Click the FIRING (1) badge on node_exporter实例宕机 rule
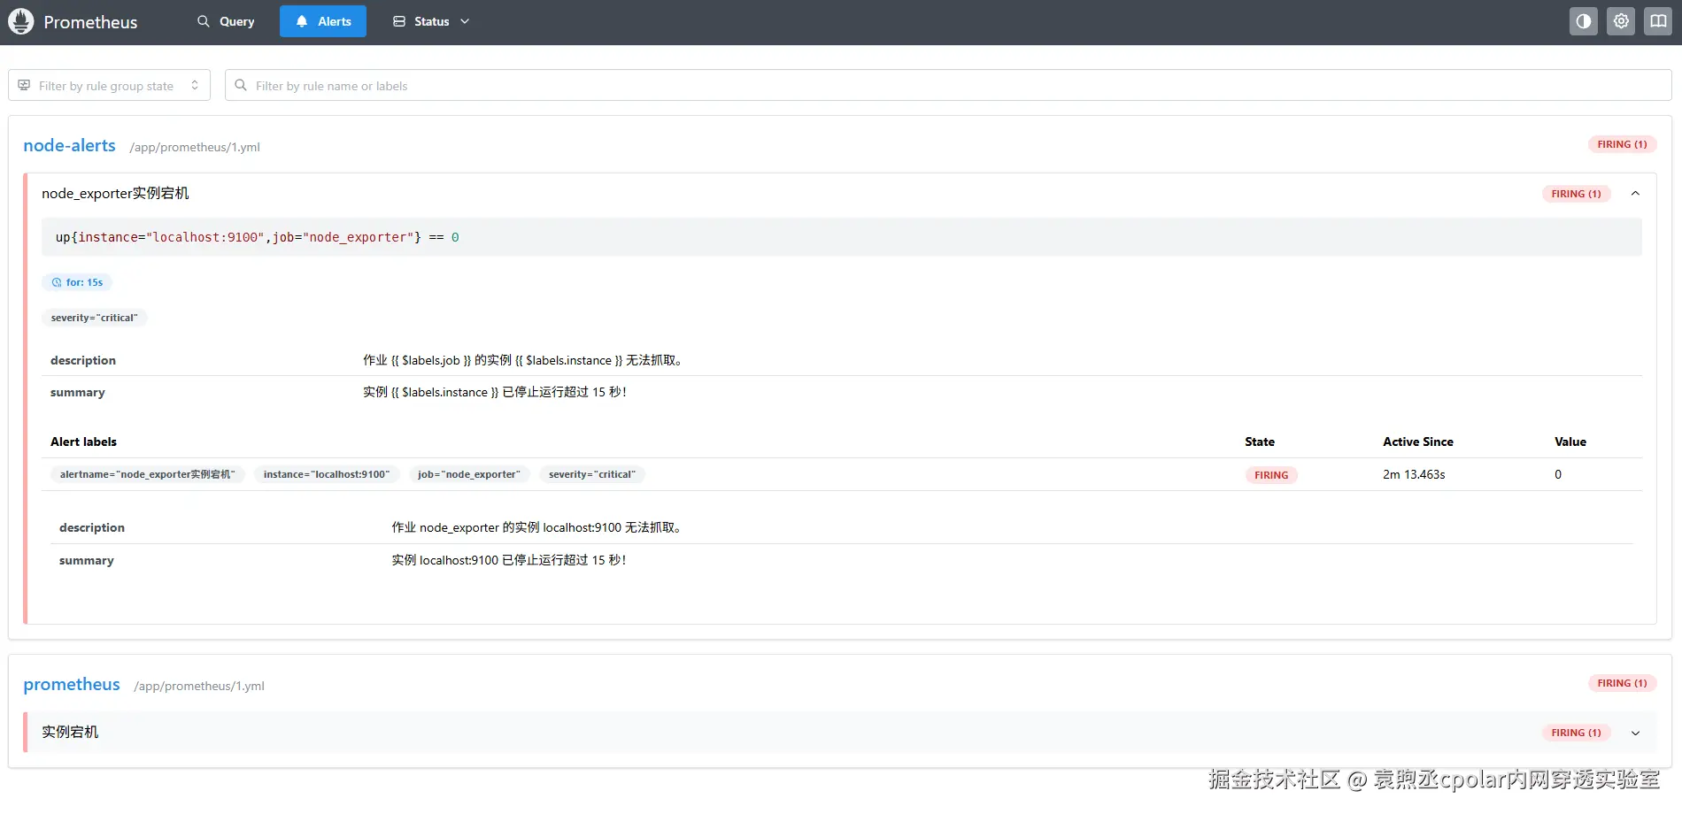This screenshot has width=1682, height=814. point(1576,194)
